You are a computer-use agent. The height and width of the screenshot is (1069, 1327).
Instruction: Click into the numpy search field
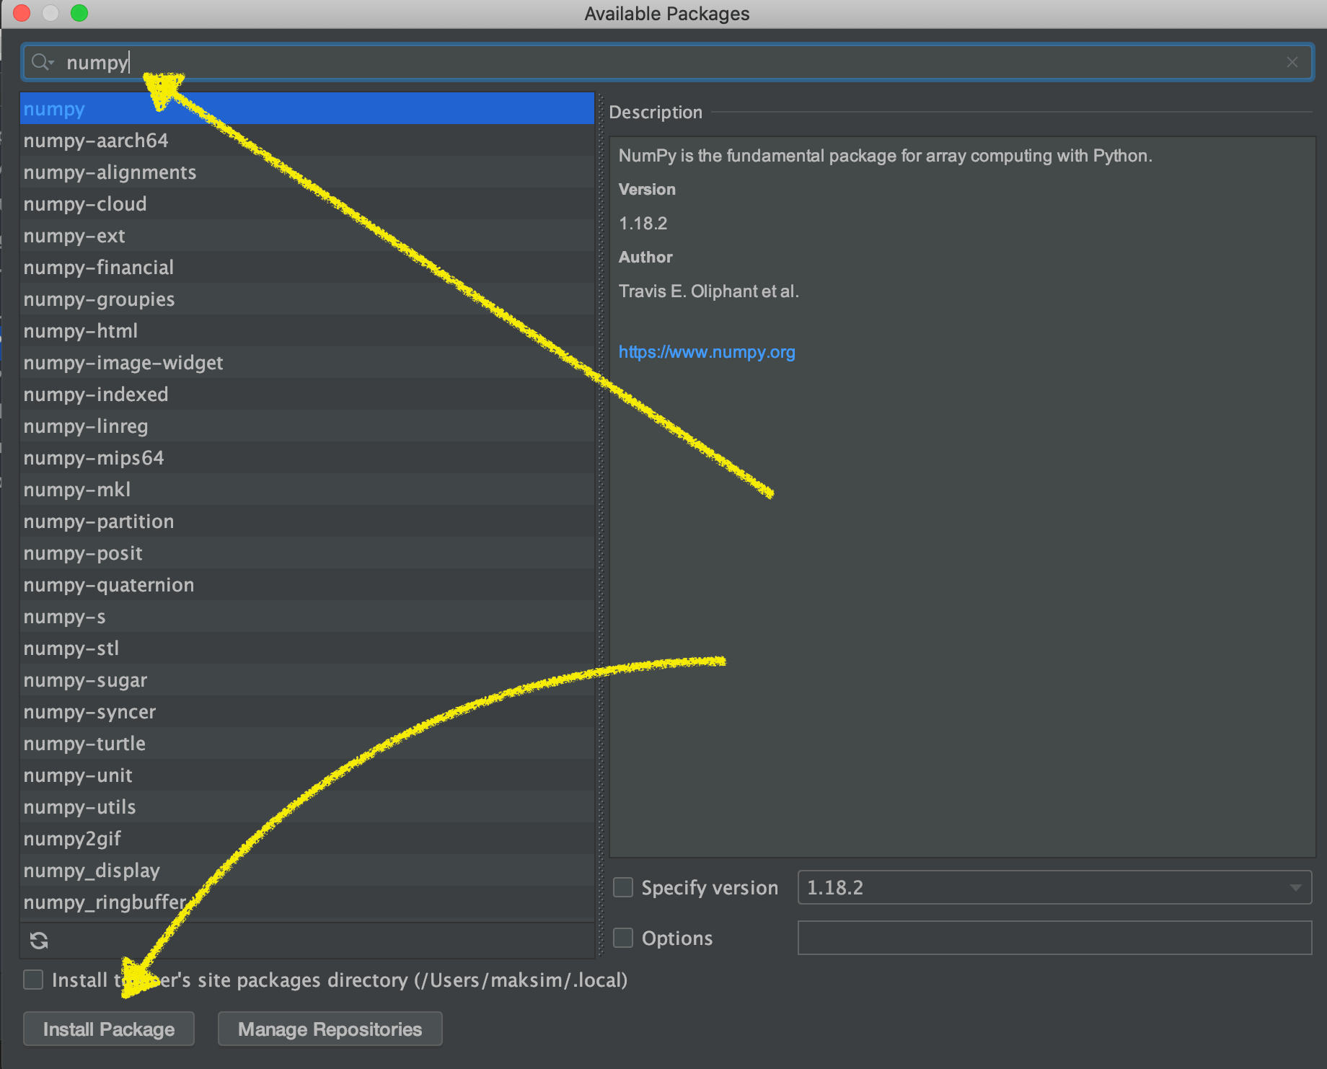click(x=667, y=63)
